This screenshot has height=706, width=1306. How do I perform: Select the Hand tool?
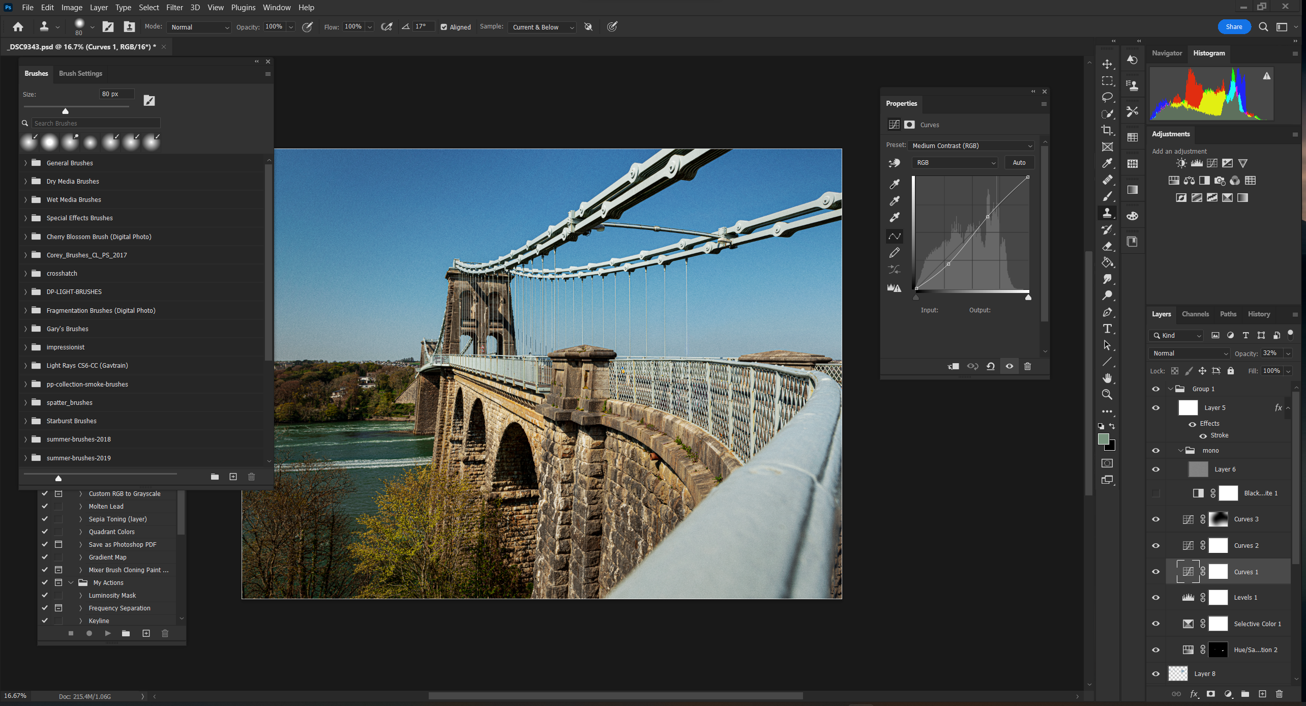point(1107,378)
